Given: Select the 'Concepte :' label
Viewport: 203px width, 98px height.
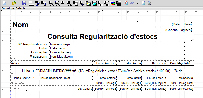Looking at the screenshot, I should click(x=32, y=52).
